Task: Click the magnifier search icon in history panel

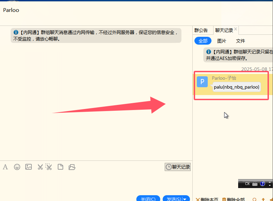Action: tap(254, 199)
